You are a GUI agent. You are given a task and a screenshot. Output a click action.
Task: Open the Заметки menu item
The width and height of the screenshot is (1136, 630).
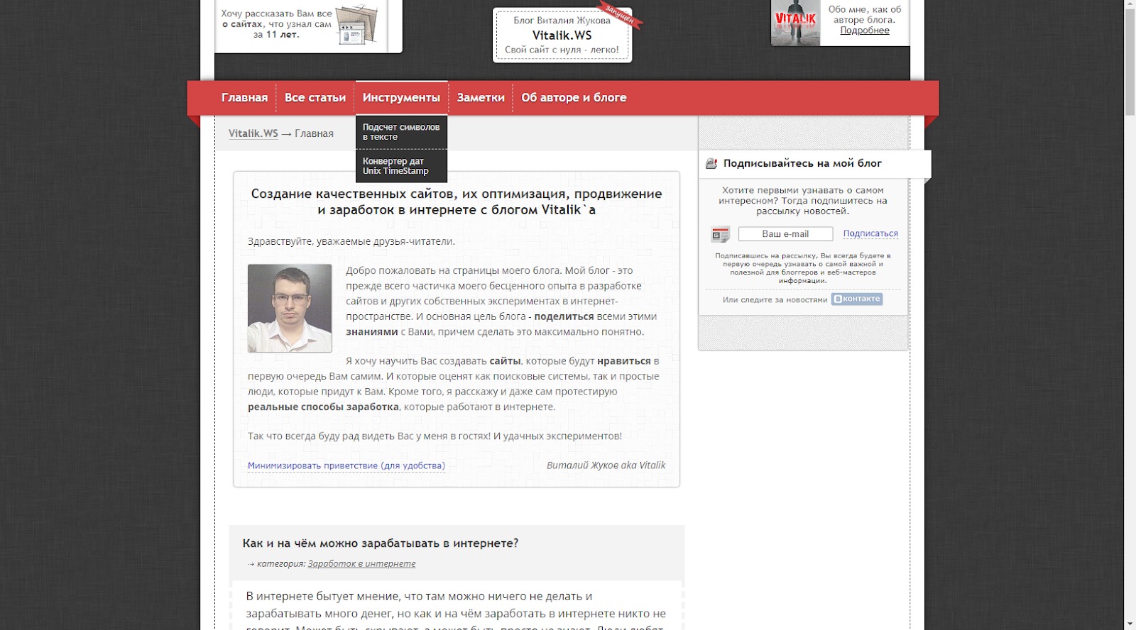pos(481,98)
